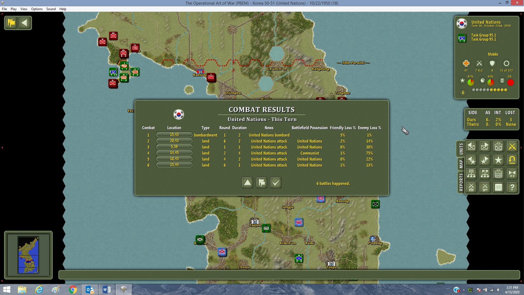Click the yellow undo arrow button
Viewport: 524px width, 295px height.
click(x=512, y=160)
